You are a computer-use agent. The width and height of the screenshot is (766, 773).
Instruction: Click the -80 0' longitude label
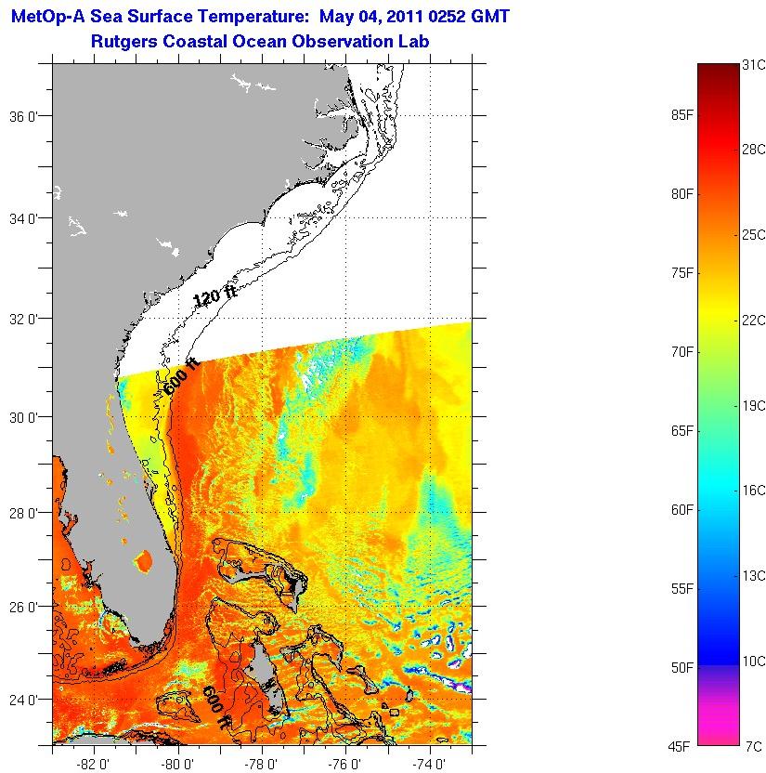point(176,764)
